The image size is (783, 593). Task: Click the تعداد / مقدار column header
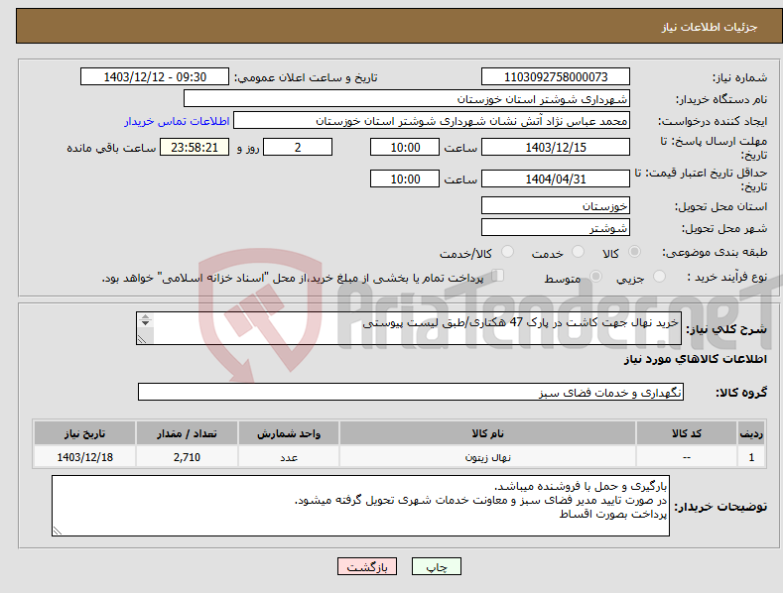(187, 433)
